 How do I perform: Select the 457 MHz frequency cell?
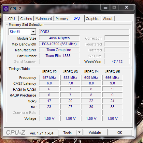(49, 78)
